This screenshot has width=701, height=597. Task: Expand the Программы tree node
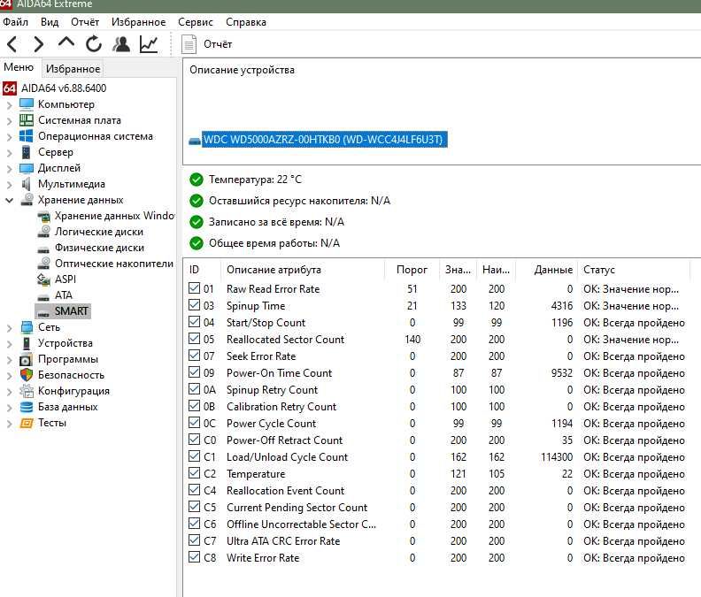(x=10, y=360)
